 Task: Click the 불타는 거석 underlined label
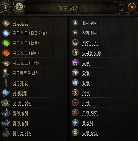coord(22,133)
